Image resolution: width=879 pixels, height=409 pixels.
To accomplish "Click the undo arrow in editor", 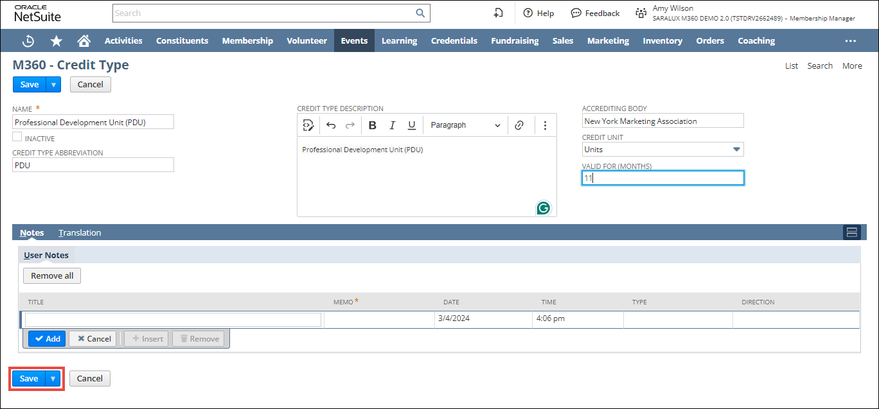I will coord(331,125).
